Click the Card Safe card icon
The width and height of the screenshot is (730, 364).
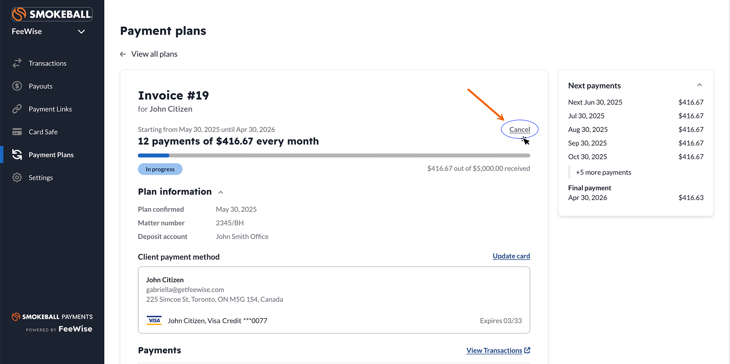coord(17,132)
